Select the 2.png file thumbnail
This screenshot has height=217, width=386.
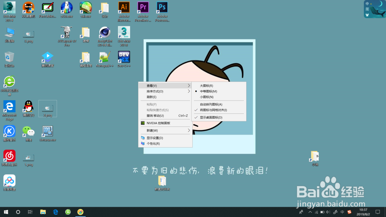[47, 108]
